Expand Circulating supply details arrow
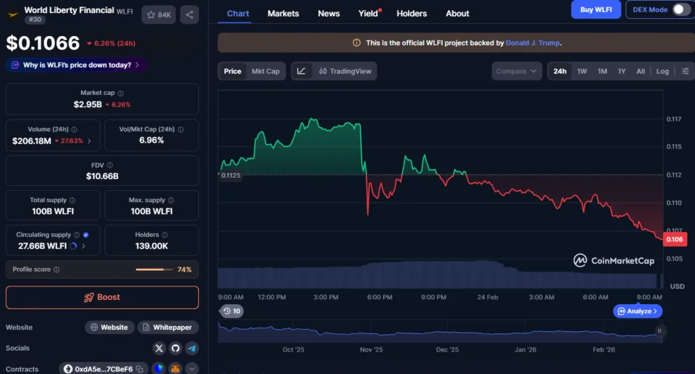Image resolution: width=695 pixels, height=374 pixels. click(x=83, y=246)
